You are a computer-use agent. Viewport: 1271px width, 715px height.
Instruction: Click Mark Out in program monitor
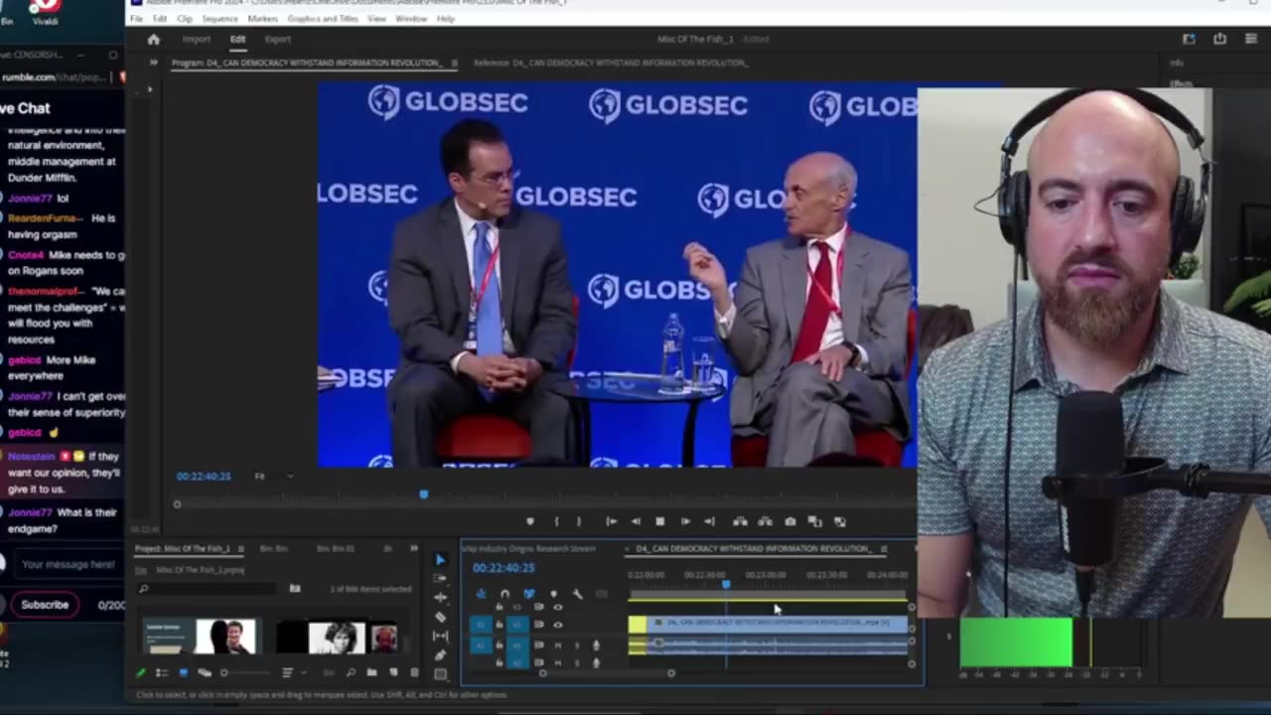[579, 521]
